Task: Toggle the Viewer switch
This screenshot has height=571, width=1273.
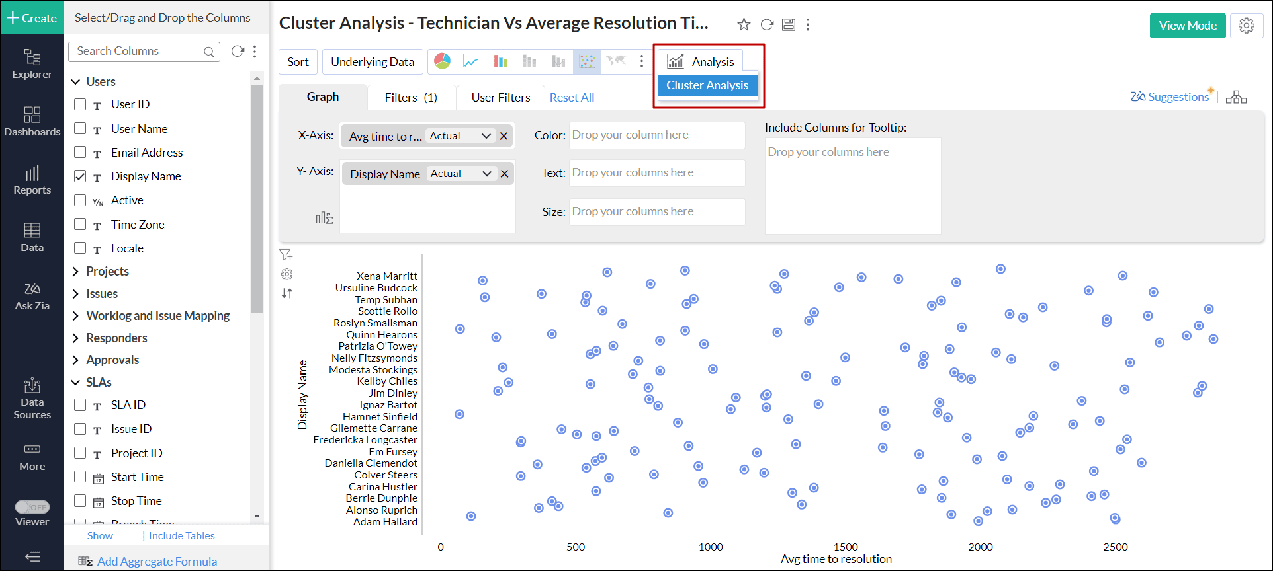Action: [x=32, y=507]
